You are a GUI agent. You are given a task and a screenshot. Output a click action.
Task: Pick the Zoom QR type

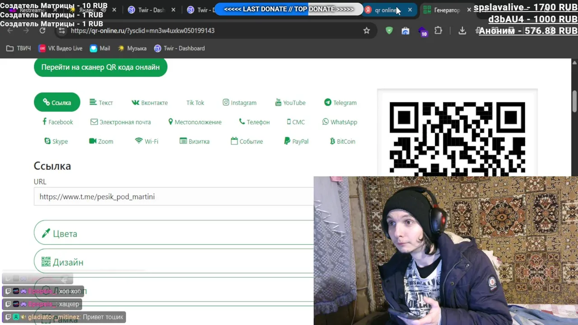[101, 141]
